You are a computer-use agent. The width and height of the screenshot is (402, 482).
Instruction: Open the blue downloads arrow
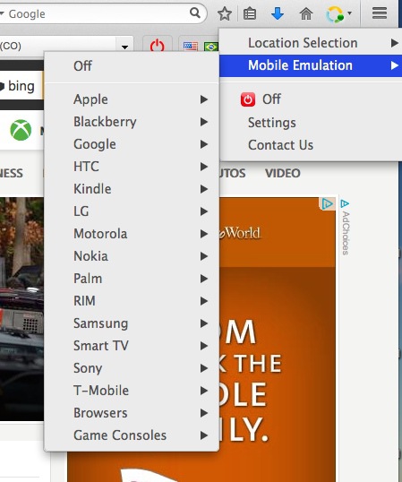(x=278, y=13)
